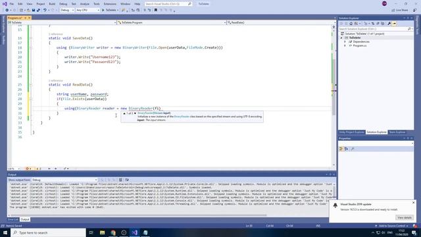Open the Any CPU platform dropdown

(x=87, y=11)
